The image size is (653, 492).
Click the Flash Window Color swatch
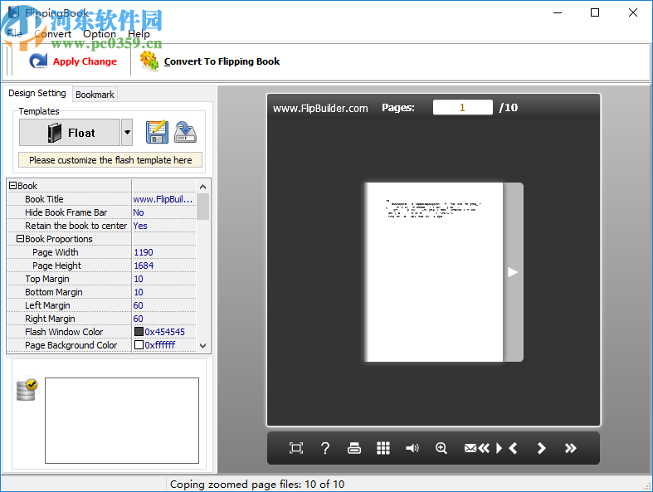tap(139, 332)
